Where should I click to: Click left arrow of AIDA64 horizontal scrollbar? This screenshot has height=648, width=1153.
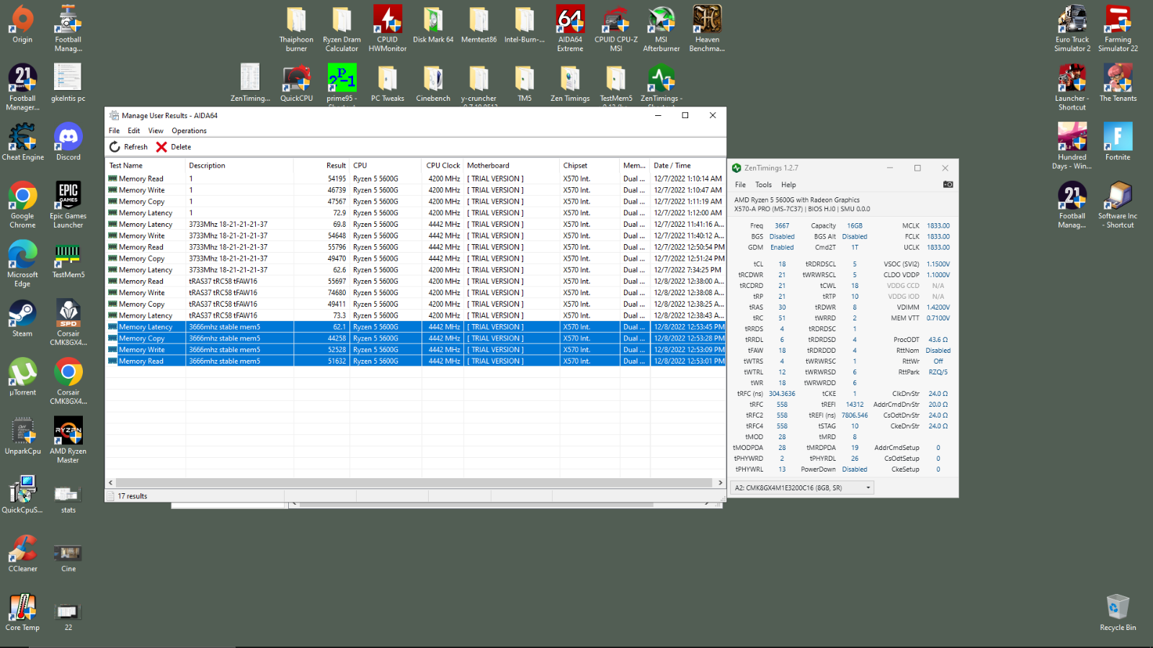[110, 483]
